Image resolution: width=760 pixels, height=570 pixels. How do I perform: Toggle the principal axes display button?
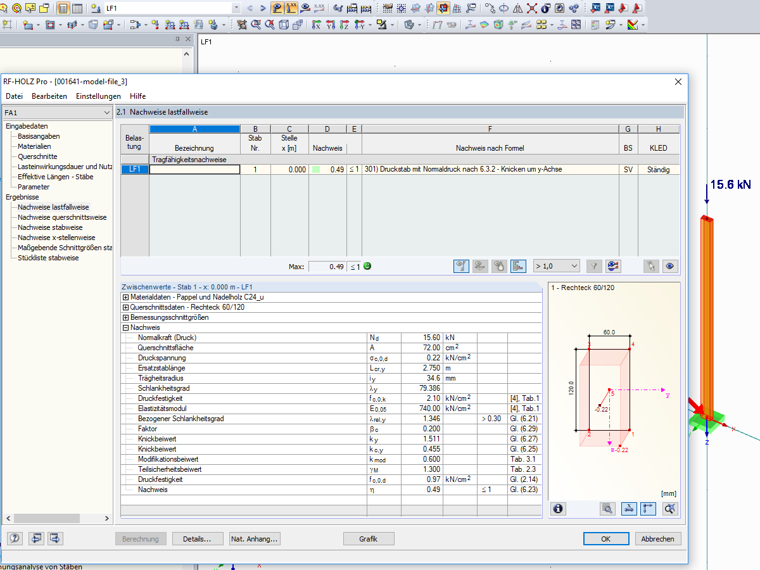tap(648, 508)
